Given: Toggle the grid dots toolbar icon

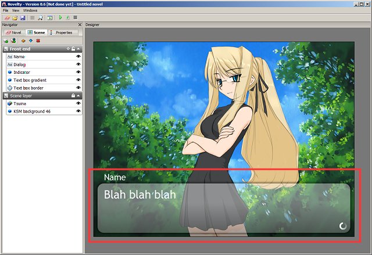Looking at the screenshot, I should (x=33, y=18).
